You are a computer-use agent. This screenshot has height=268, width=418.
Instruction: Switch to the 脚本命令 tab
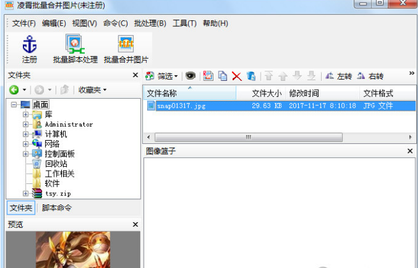point(57,208)
